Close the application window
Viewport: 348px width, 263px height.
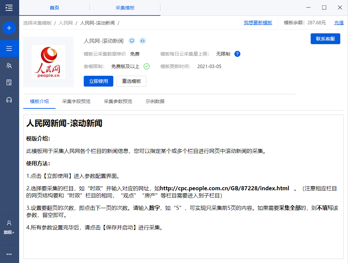click(340, 7)
